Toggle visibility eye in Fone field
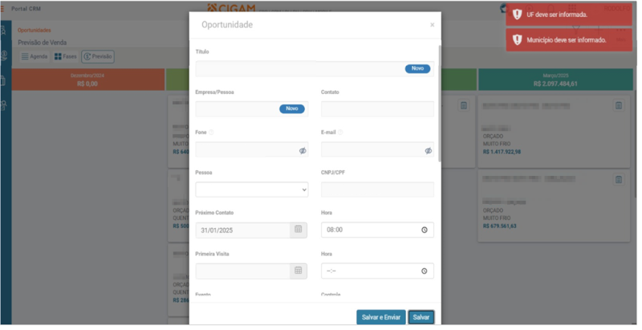 [x=303, y=151]
